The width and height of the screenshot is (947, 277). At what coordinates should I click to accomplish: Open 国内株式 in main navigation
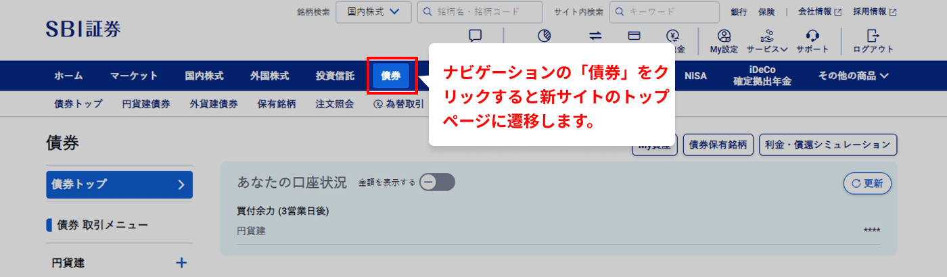click(204, 76)
